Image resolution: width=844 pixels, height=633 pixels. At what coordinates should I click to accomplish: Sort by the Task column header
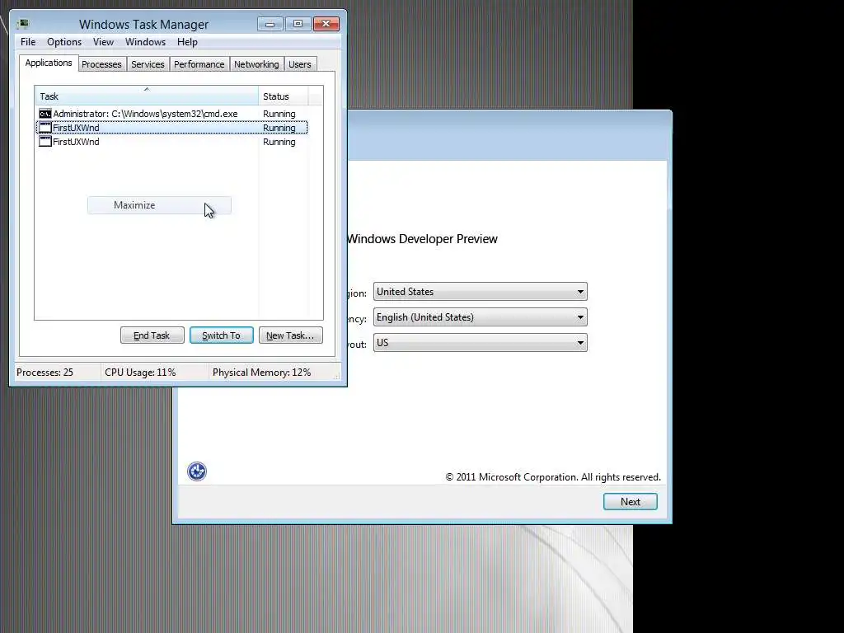pos(147,96)
